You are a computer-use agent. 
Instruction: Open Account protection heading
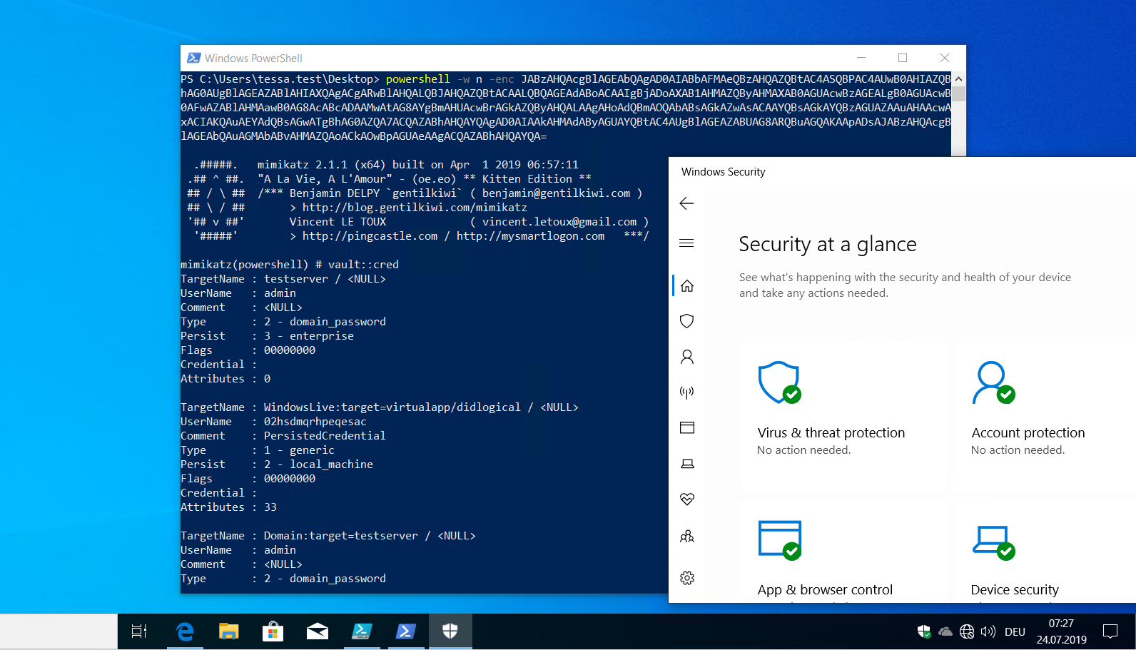1028,433
